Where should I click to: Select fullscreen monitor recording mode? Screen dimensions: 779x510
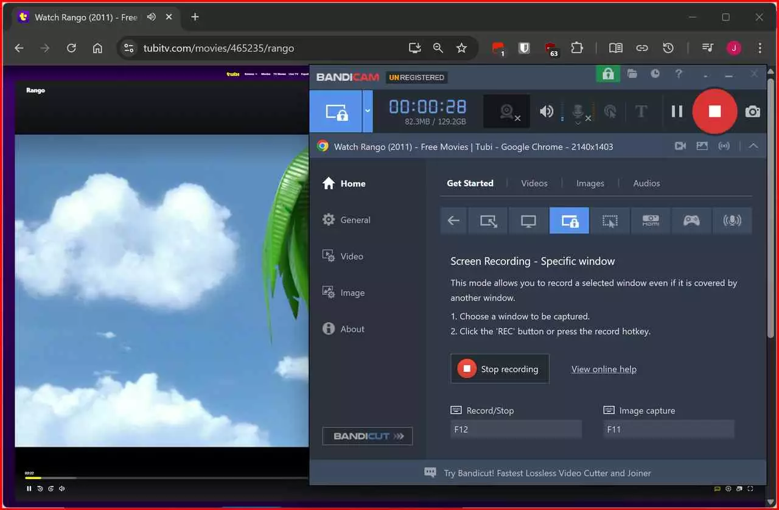528,220
